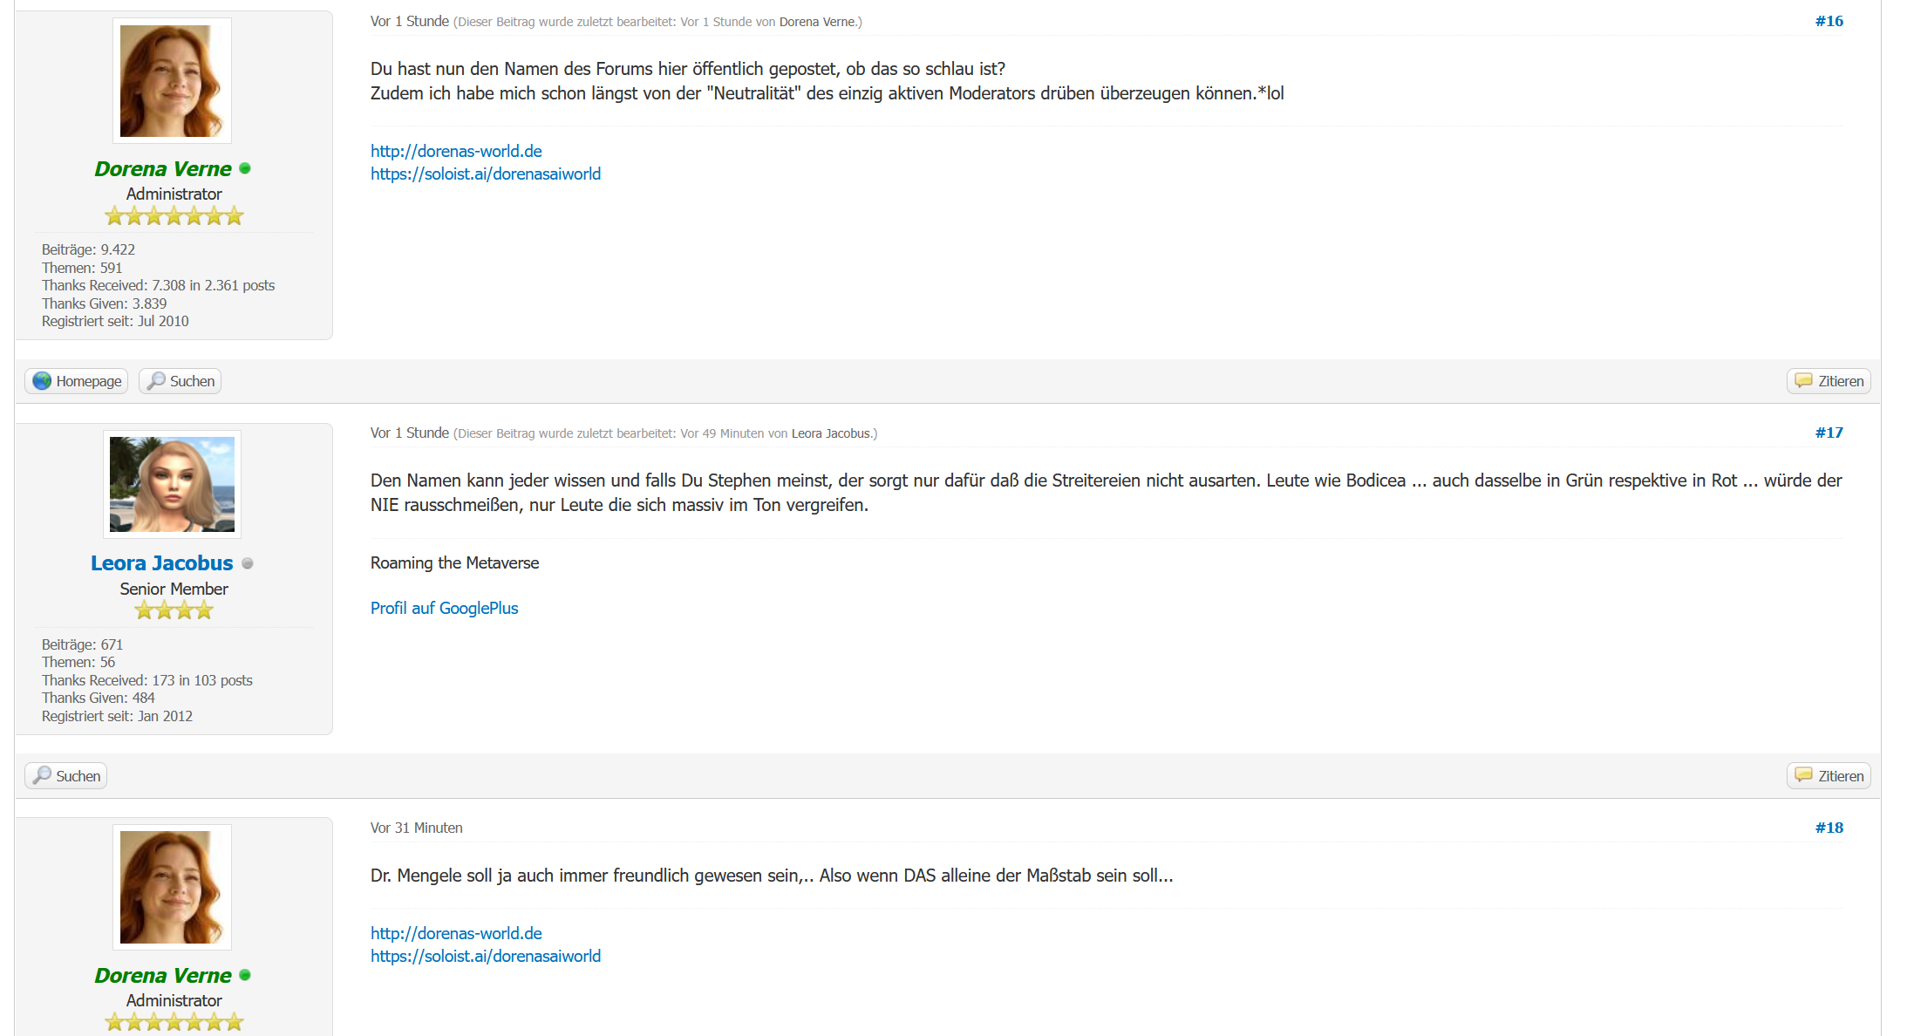Open the 'Profil auf GooglePlus' link

(x=444, y=608)
